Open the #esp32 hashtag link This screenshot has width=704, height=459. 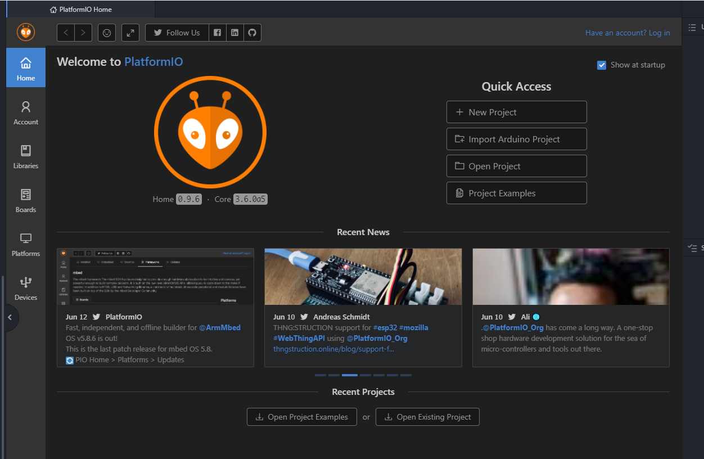click(x=386, y=327)
